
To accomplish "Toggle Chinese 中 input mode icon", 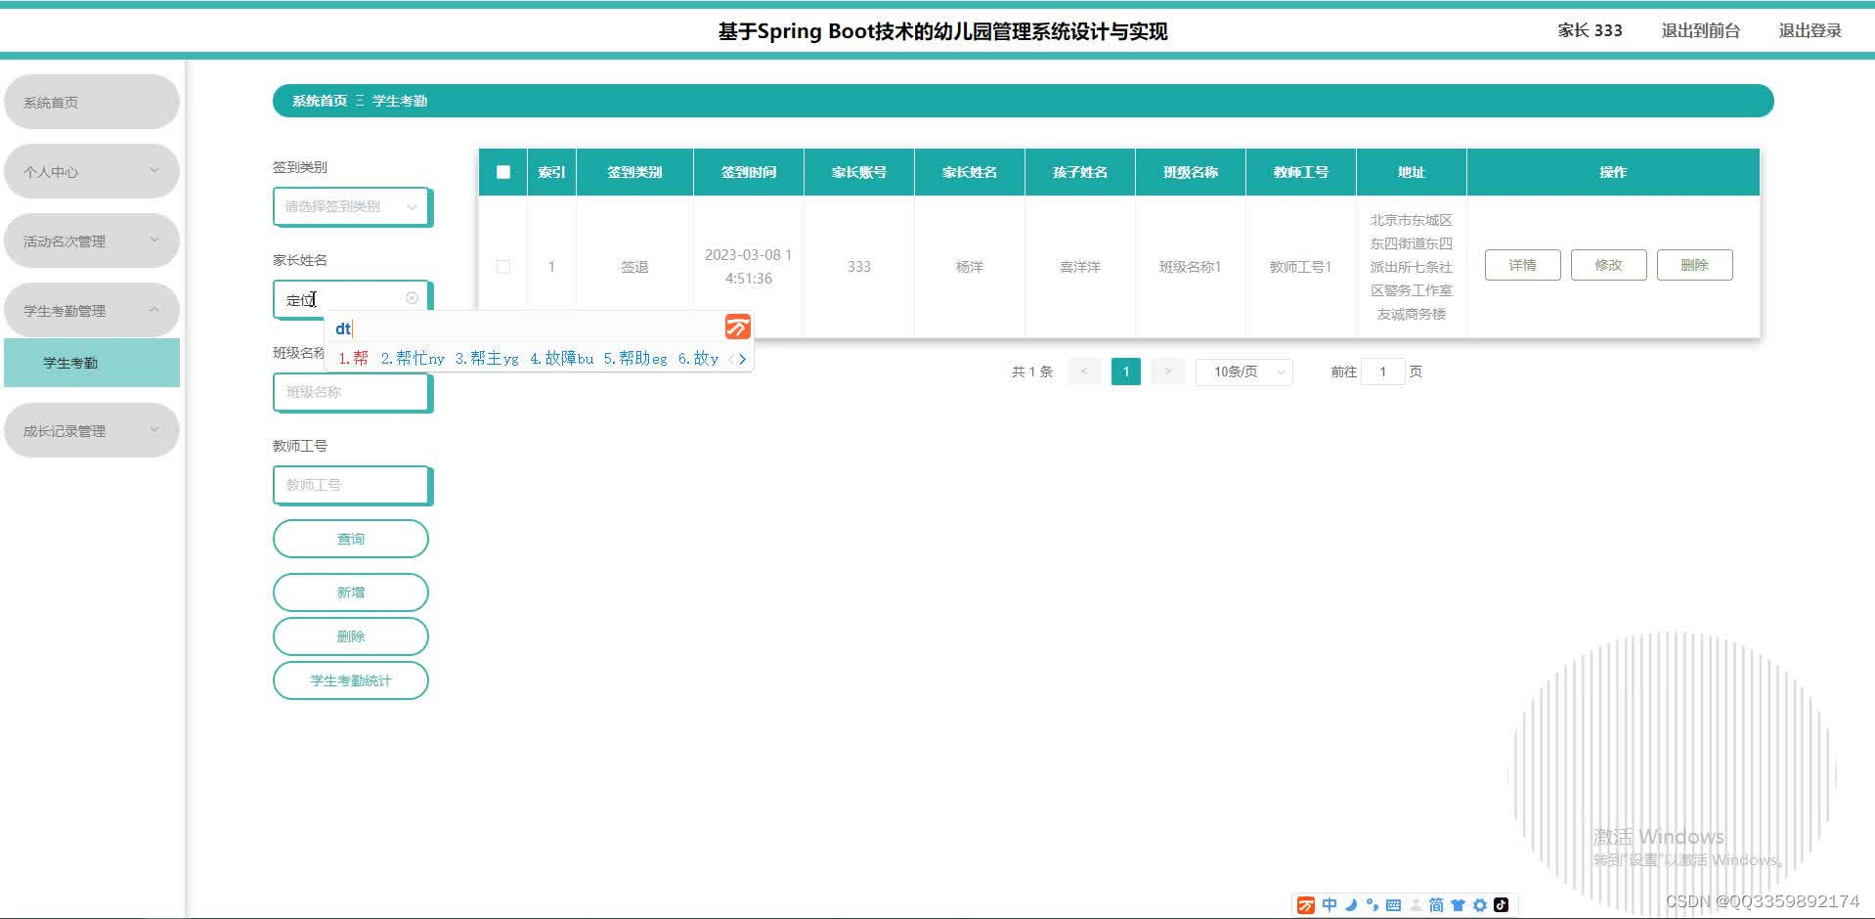I will tap(1329, 905).
